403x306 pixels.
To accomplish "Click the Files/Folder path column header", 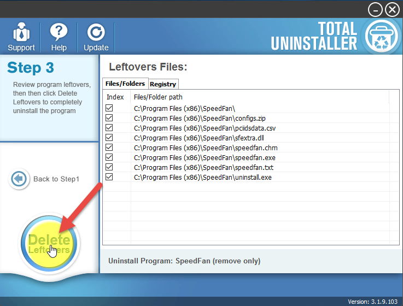I will pos(260,97).
